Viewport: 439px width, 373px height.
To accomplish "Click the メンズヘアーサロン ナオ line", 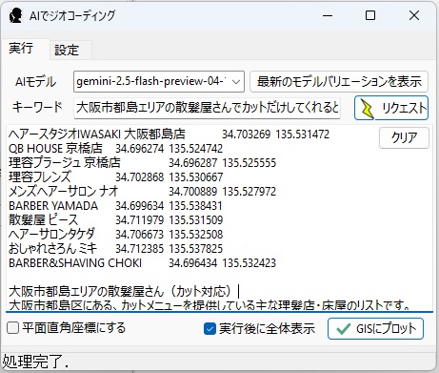I will [142, 192].
